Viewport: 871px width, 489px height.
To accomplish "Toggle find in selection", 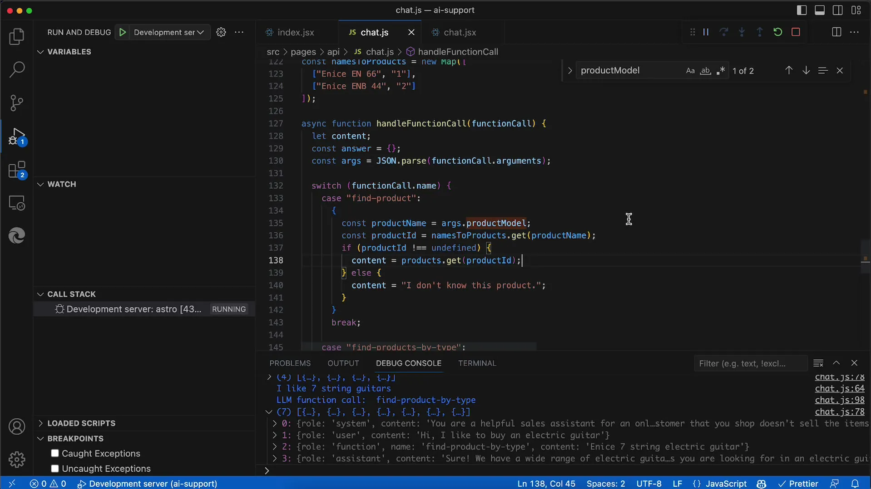I will 823,70.
